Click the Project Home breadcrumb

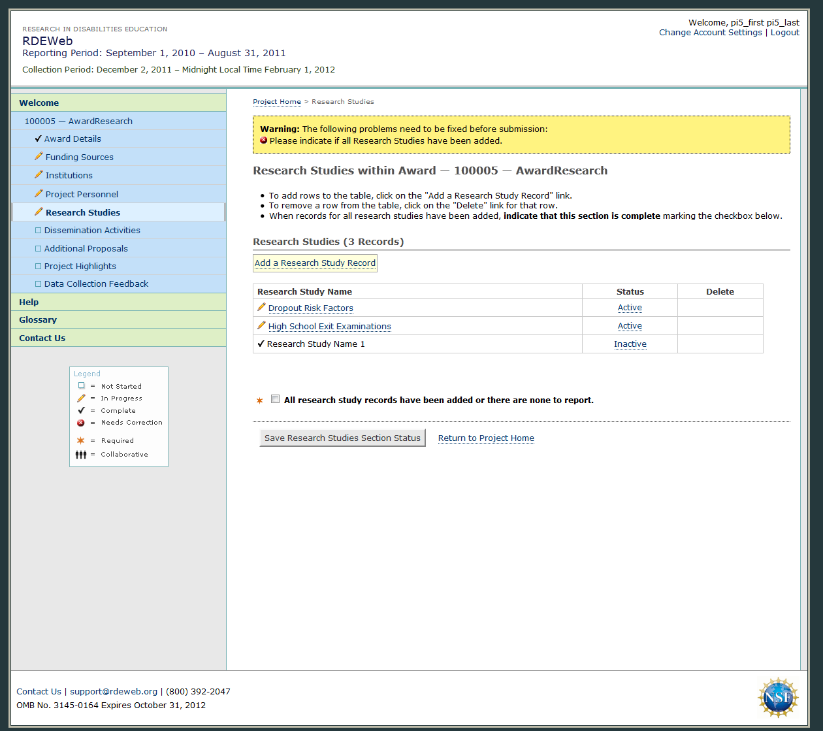pos(277,102)
